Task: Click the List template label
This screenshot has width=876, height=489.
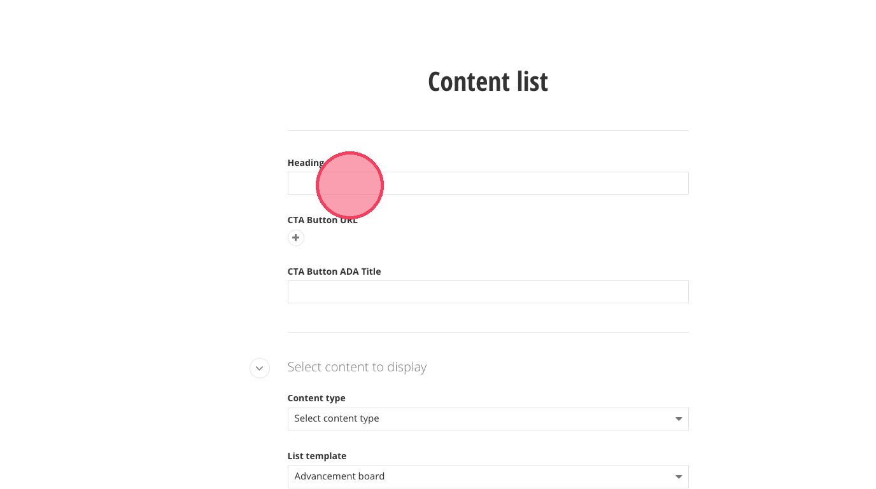Action: pos(316,456)
